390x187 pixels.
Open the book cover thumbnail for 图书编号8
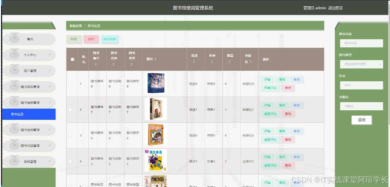pos(156,83)
